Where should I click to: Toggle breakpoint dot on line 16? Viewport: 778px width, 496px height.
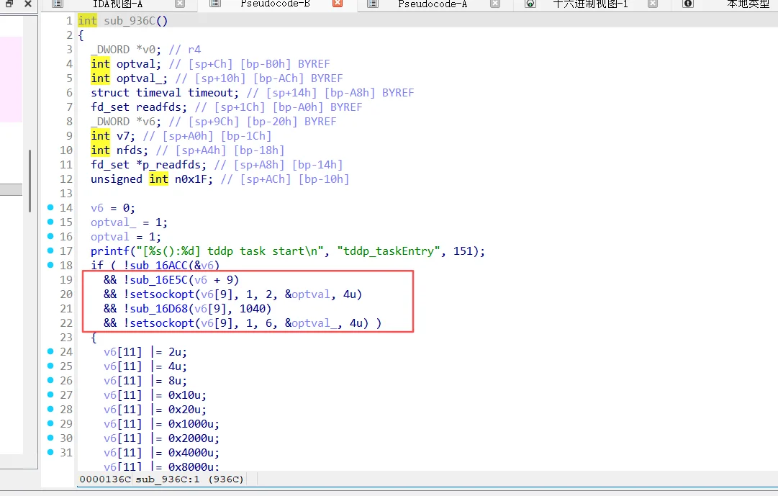(x=50, y=236)
